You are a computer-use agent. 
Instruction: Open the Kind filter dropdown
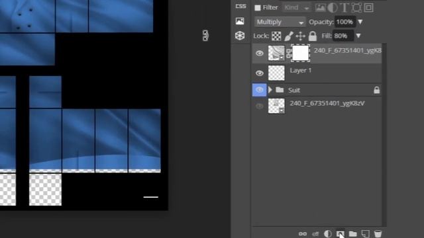coord(296,8)
